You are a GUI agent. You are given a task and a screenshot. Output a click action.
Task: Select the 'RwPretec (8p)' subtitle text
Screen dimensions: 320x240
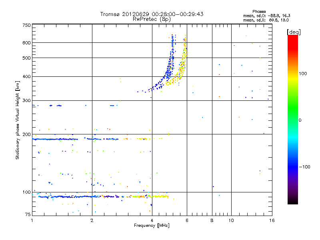click(x=152, y=19)
